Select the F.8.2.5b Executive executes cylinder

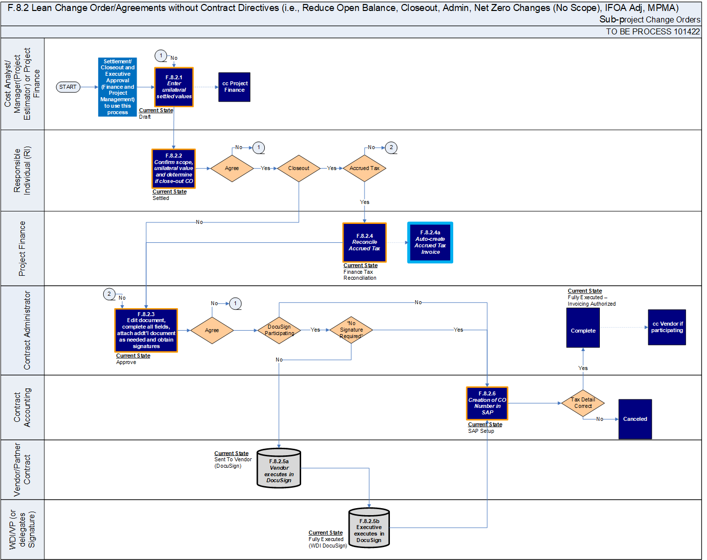click(369, 529)
